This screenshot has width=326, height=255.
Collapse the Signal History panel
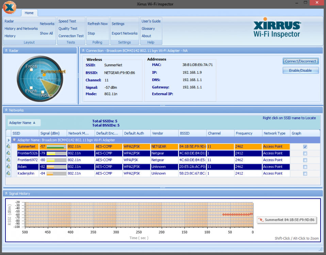coord(6,193)
